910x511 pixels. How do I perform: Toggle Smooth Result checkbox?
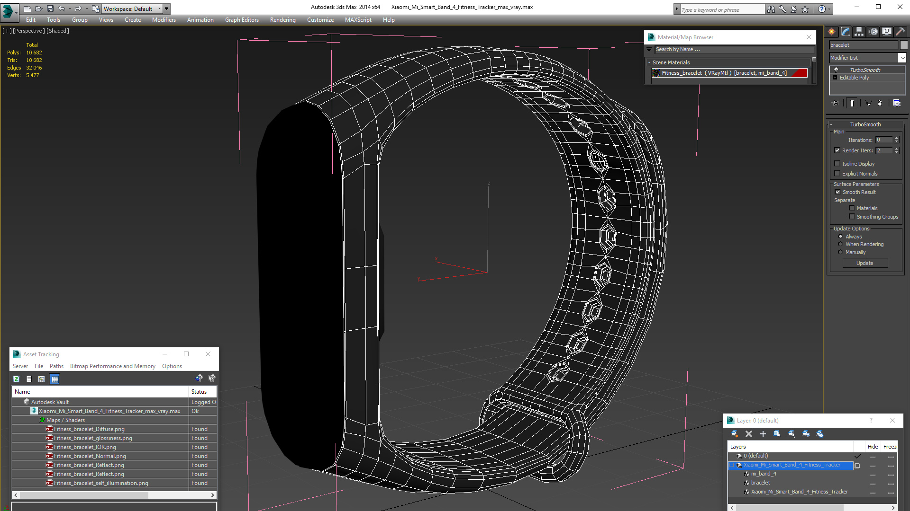837,192
